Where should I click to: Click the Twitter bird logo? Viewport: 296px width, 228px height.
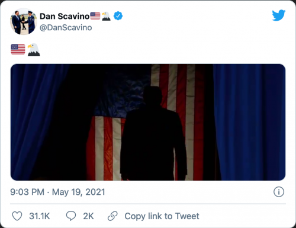click(x=279, y=15)
